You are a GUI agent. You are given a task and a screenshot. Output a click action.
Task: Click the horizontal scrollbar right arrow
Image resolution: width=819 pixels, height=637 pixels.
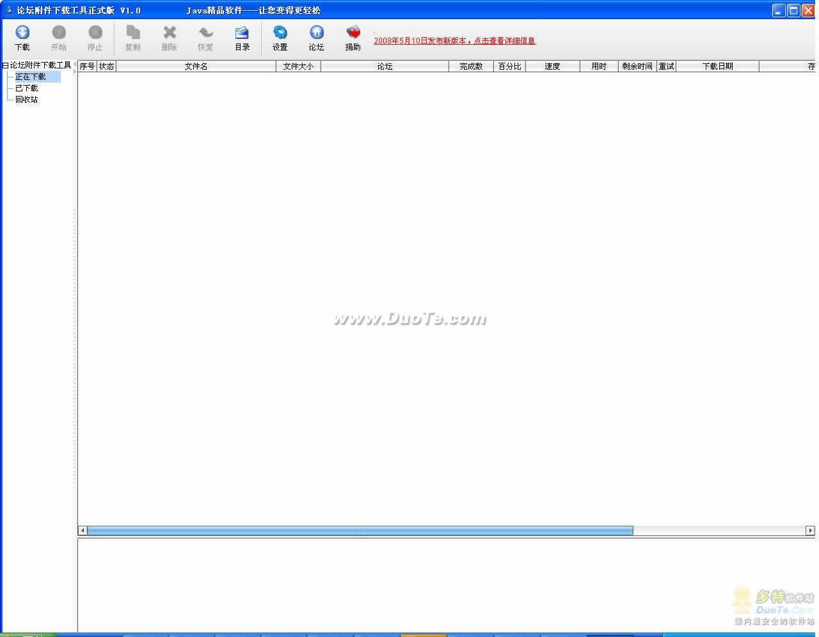pos(810,530)
